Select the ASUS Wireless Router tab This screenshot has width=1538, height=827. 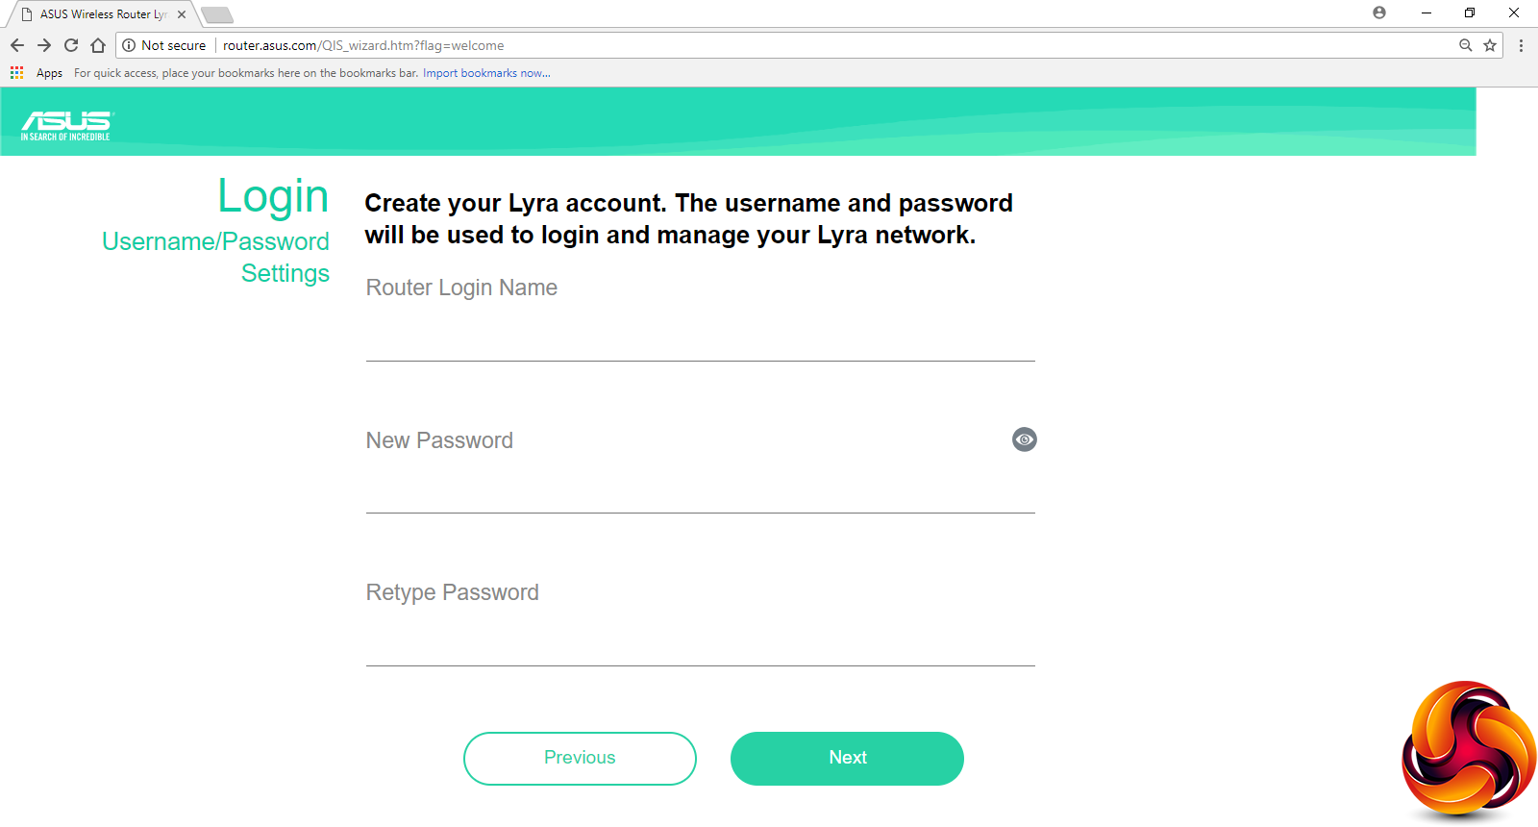[101, 14]
